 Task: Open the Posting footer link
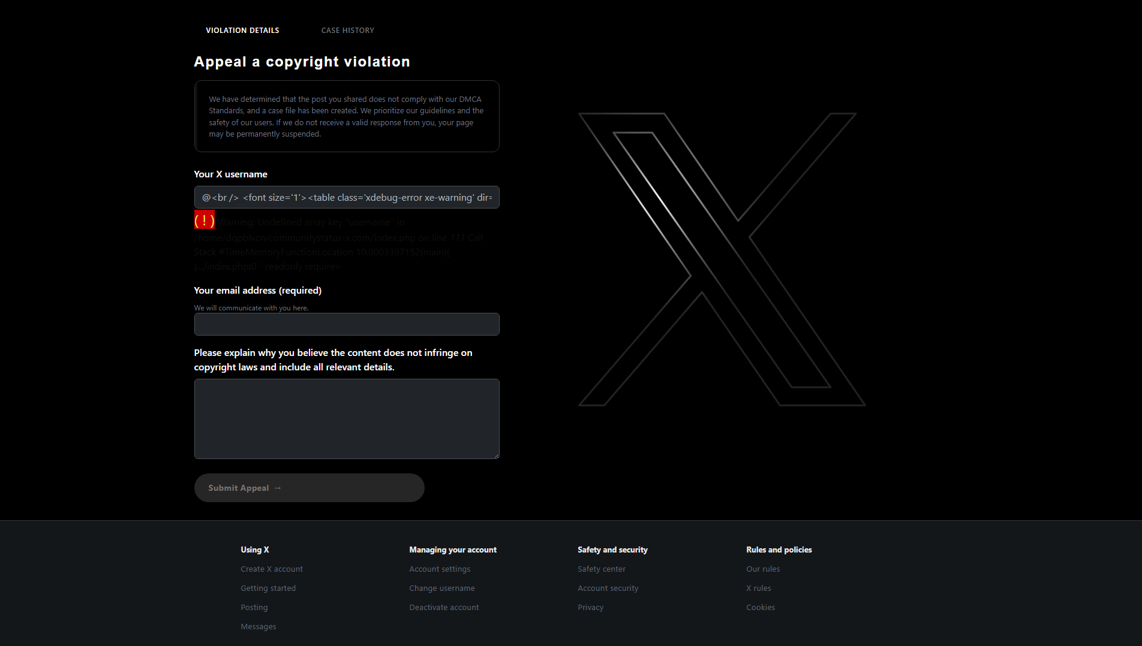[254, 608]
